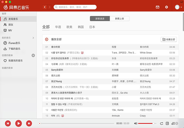Screen dimensions: 184x128
Task: Go forward with the right arrow button
Action: tap(50, 7)
